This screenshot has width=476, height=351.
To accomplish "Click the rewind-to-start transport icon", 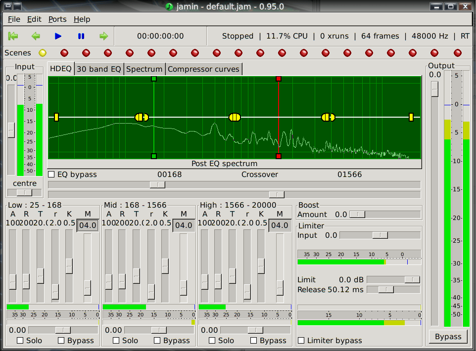I will click(x=13, y=36).
